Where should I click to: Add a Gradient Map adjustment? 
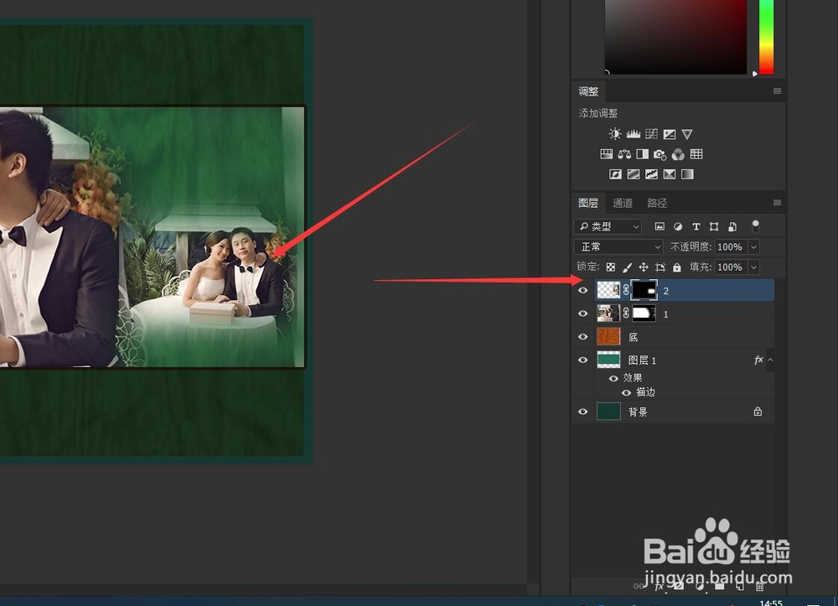[687, 174]
